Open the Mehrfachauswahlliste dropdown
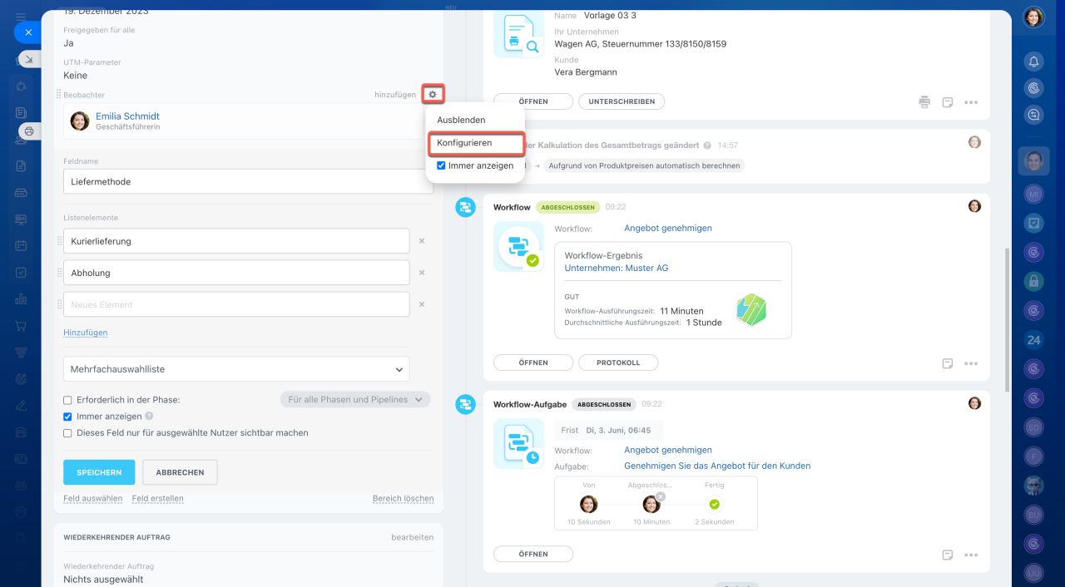Image resolution: width=1065 pixels, height=587 pixels. coord(236,369)
